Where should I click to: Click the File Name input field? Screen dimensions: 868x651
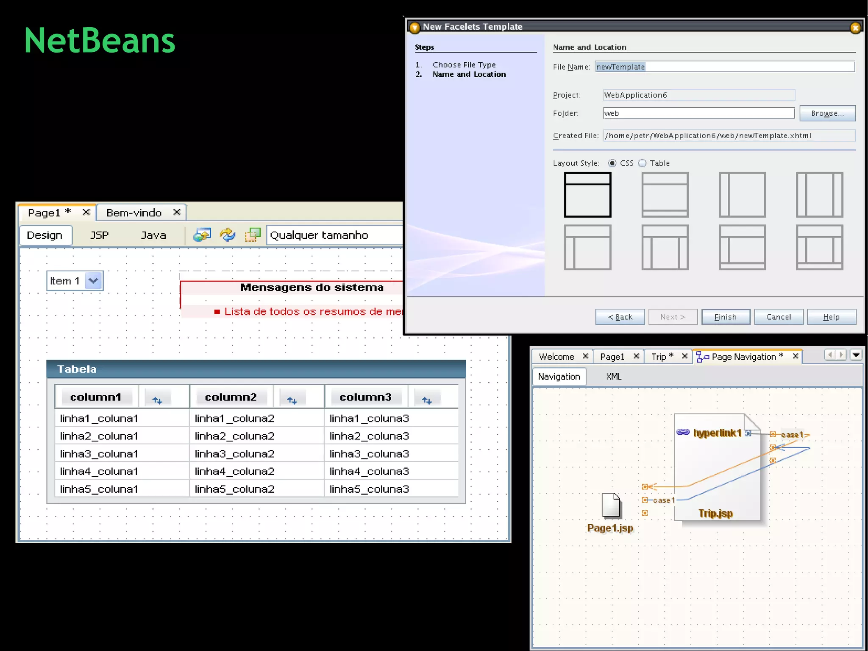pos(725,67)
